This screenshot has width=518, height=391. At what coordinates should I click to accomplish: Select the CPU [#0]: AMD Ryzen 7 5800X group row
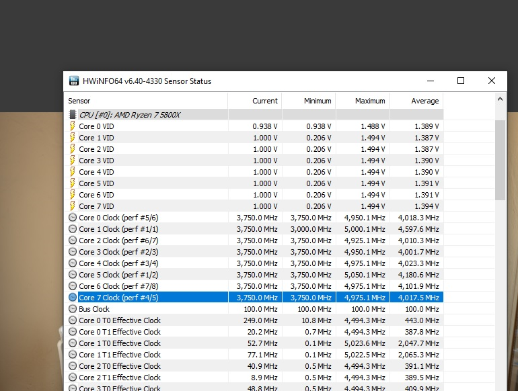tap(254, 114)
